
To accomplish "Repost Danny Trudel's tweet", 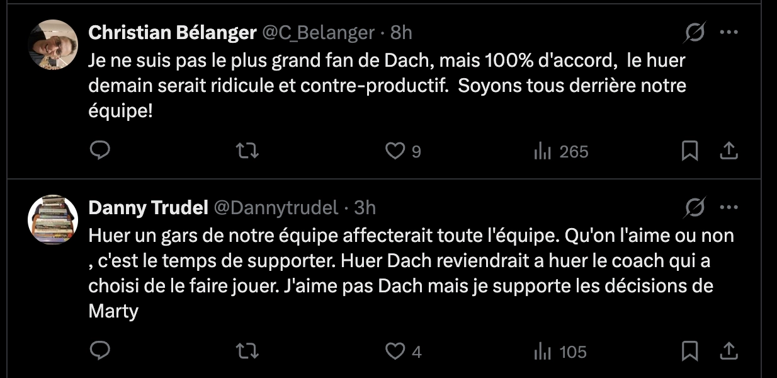I will 247,351.
